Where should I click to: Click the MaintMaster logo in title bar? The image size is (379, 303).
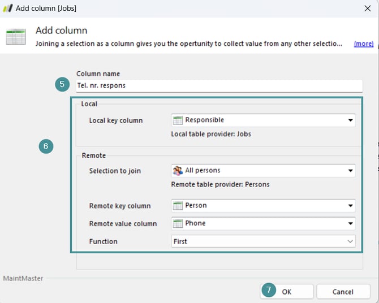coord(8,8)
